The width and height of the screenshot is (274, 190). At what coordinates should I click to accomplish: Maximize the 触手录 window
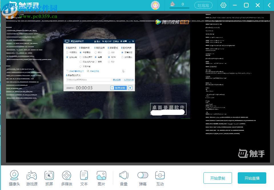(246, 5)
